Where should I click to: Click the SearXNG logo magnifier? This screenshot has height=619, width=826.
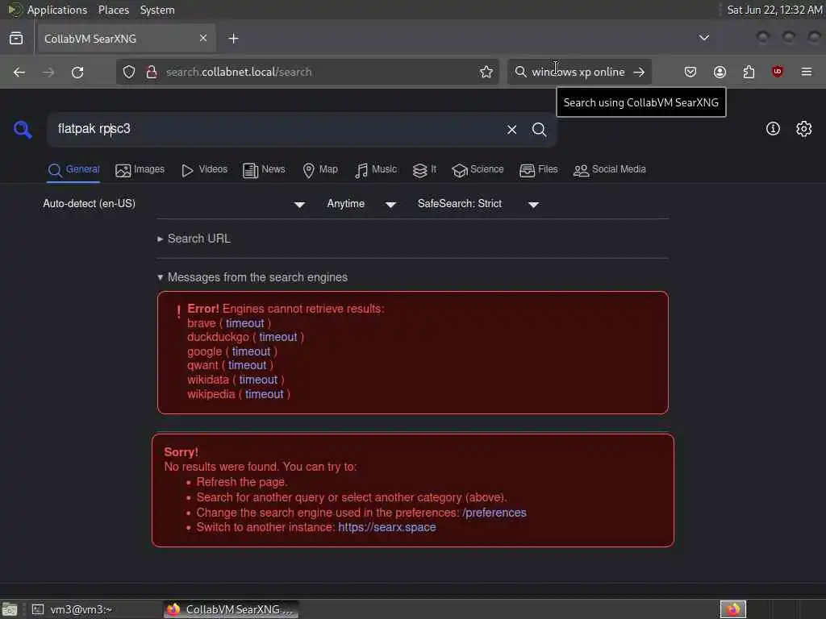(x=23, y=130)
